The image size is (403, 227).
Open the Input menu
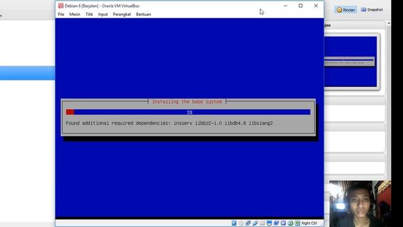pyautogui.click(x=103, y=15)
